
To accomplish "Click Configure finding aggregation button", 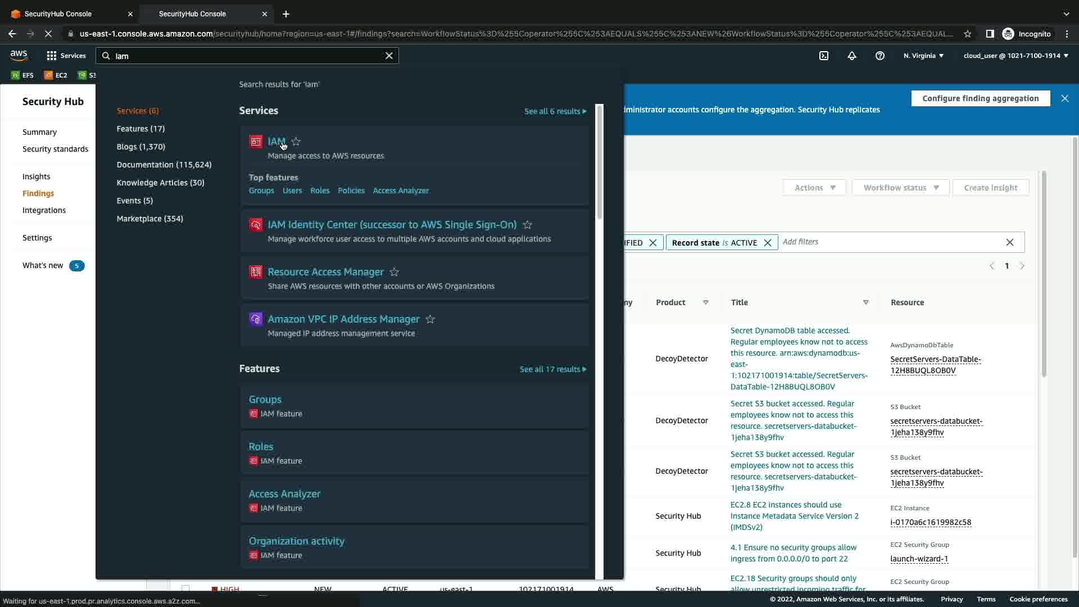I will coord(980,98).
